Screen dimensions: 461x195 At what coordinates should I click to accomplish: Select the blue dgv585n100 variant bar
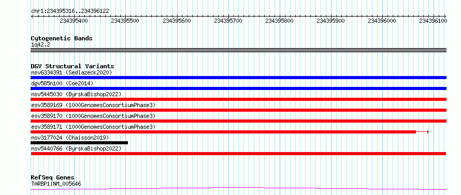(x=238, y=88)
